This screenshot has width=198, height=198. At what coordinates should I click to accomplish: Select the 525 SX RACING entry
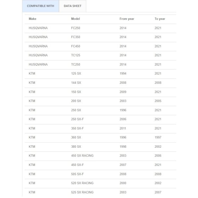pyautogui.click(x=82, y=192)
